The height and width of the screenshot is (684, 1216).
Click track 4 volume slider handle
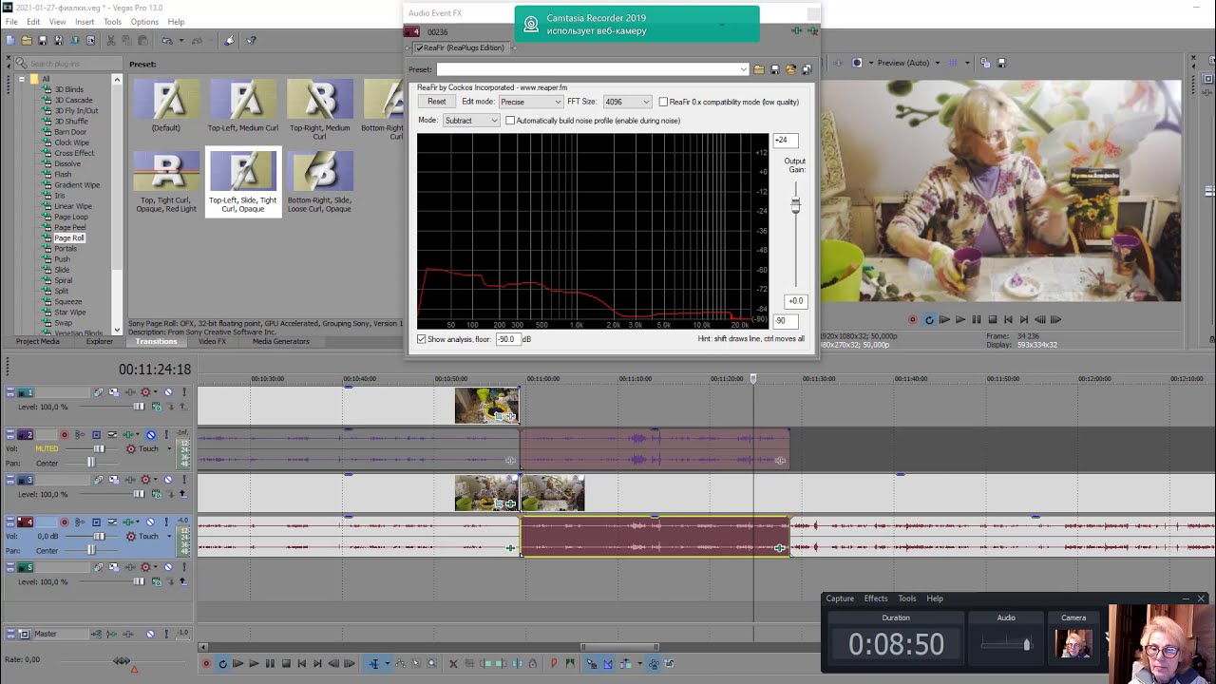(x=98, y=536)
